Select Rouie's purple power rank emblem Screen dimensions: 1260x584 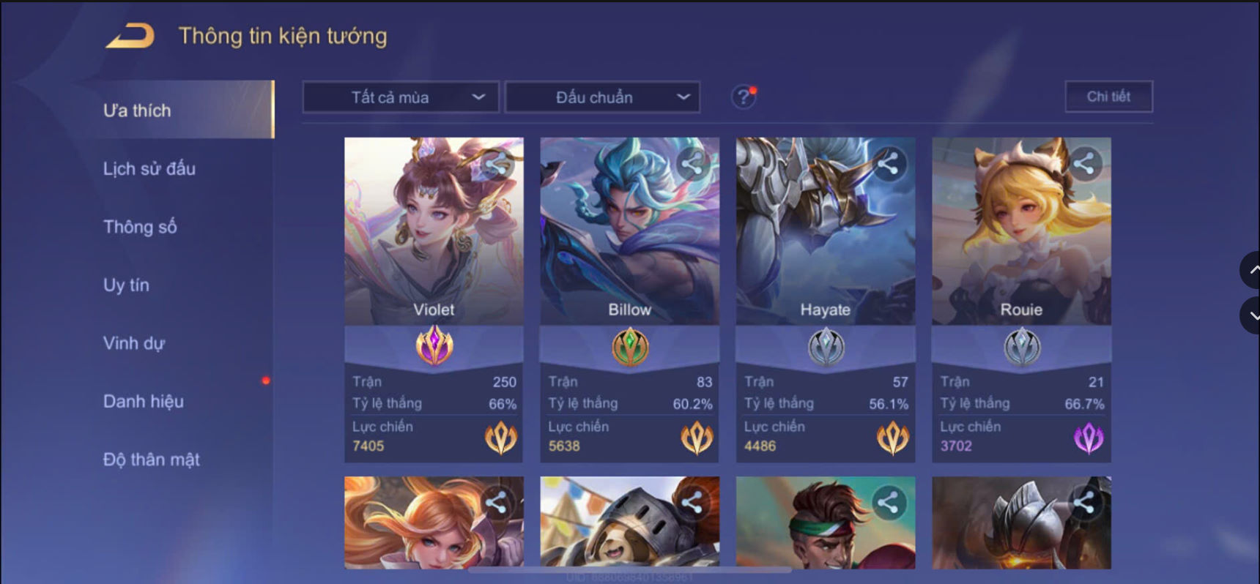pyautogui.click(x=1088, y=438)
